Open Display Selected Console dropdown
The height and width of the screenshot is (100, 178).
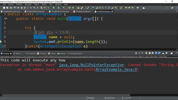(x=169, y=53)
